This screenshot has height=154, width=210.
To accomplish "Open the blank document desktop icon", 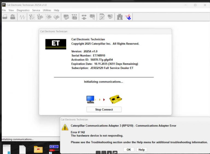I will tap(22, 149).
